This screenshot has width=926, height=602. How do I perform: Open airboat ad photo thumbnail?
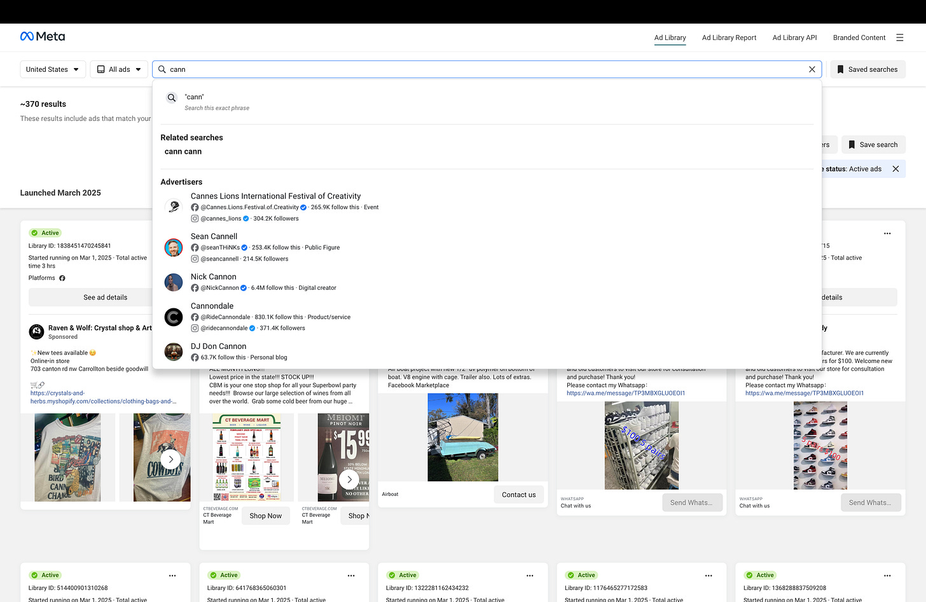463,437
